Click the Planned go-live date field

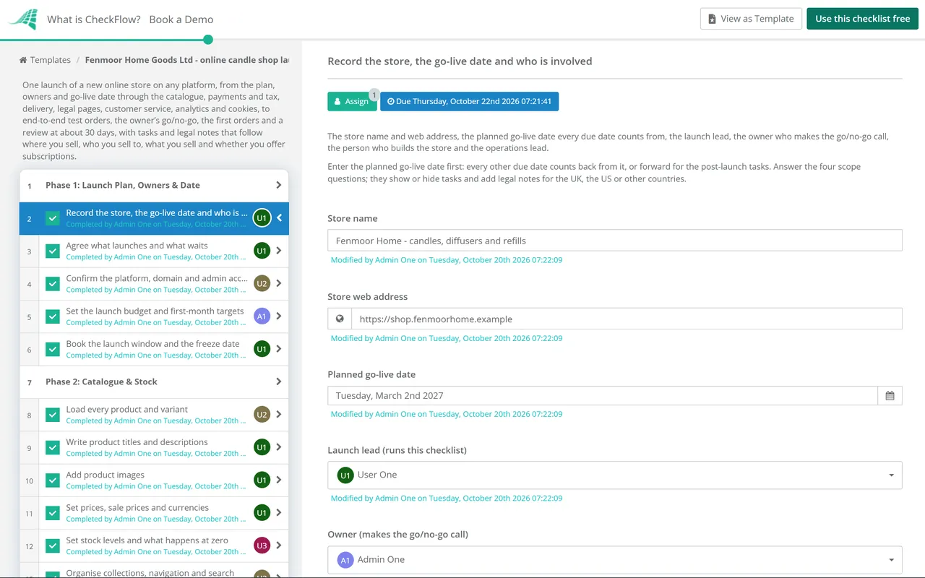click(x=603, y=395)
